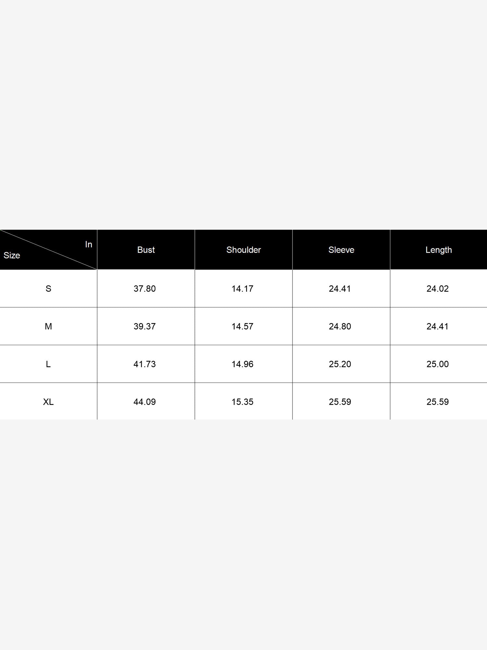Click the In unit label in header
Screen dimensions: 487x650
(89, 244)
